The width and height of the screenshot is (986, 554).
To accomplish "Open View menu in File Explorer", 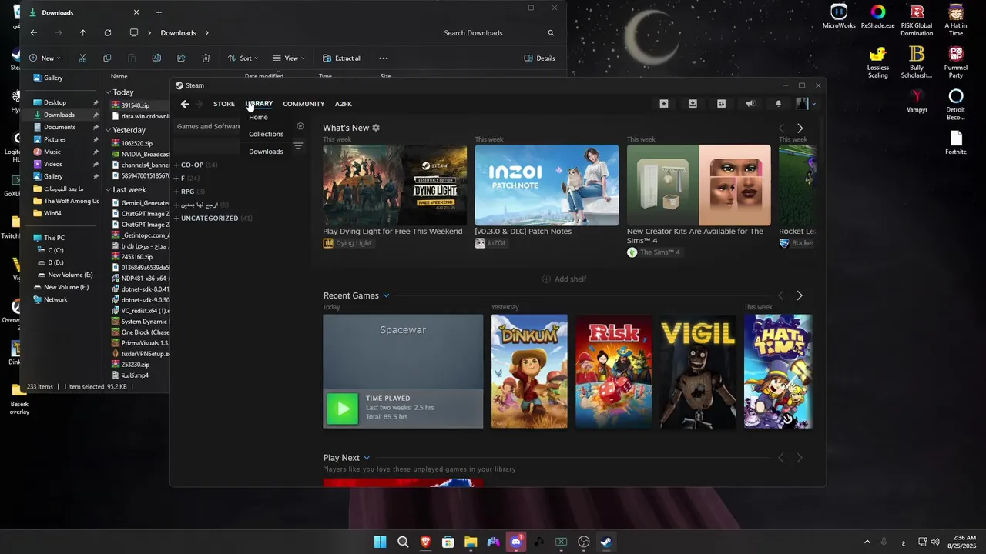I will coord(288,58).
